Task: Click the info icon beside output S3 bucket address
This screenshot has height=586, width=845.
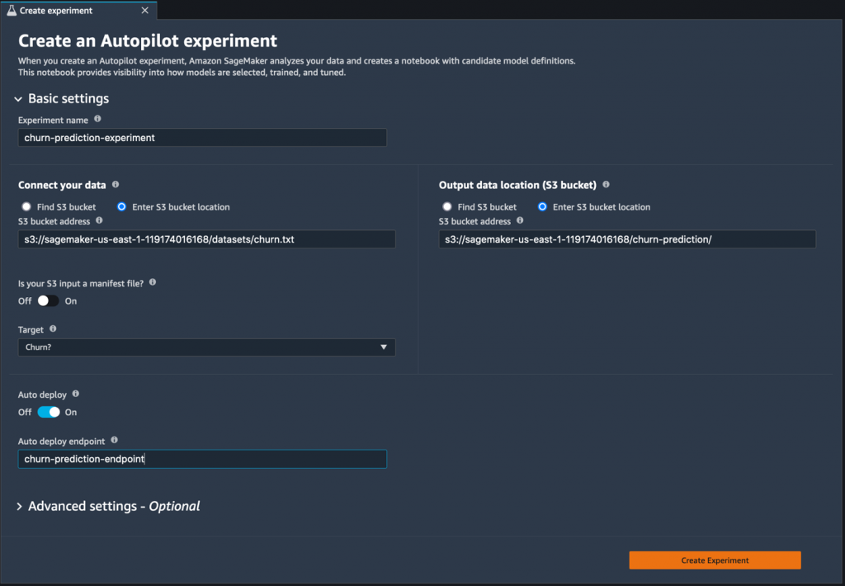Action: click(518, 220)
